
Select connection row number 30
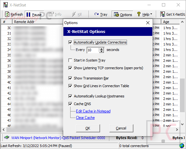point(9,28)
